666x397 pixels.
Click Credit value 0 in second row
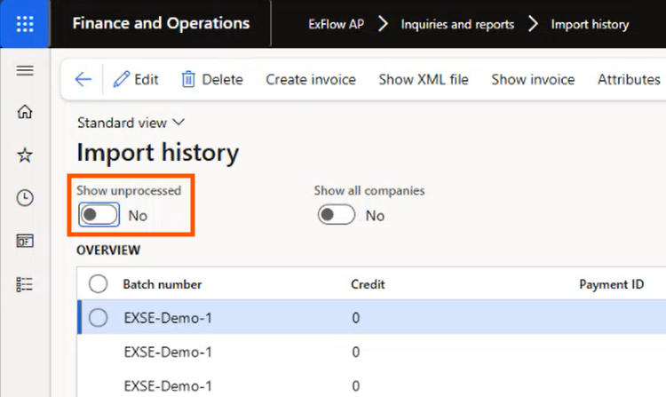click(x=356, y=352)
